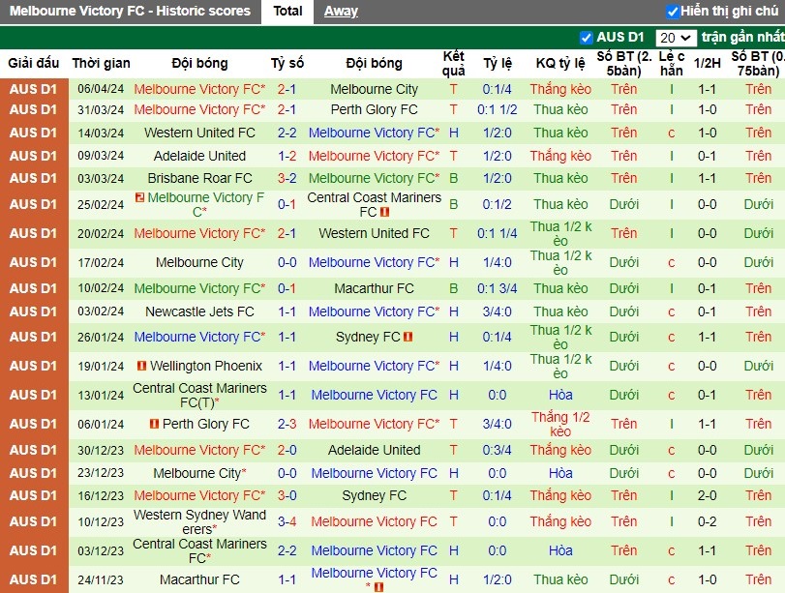
Task: Open Adelaide United in 09/03/24 row
Action: pyautogui.click(x=199, y=156)
